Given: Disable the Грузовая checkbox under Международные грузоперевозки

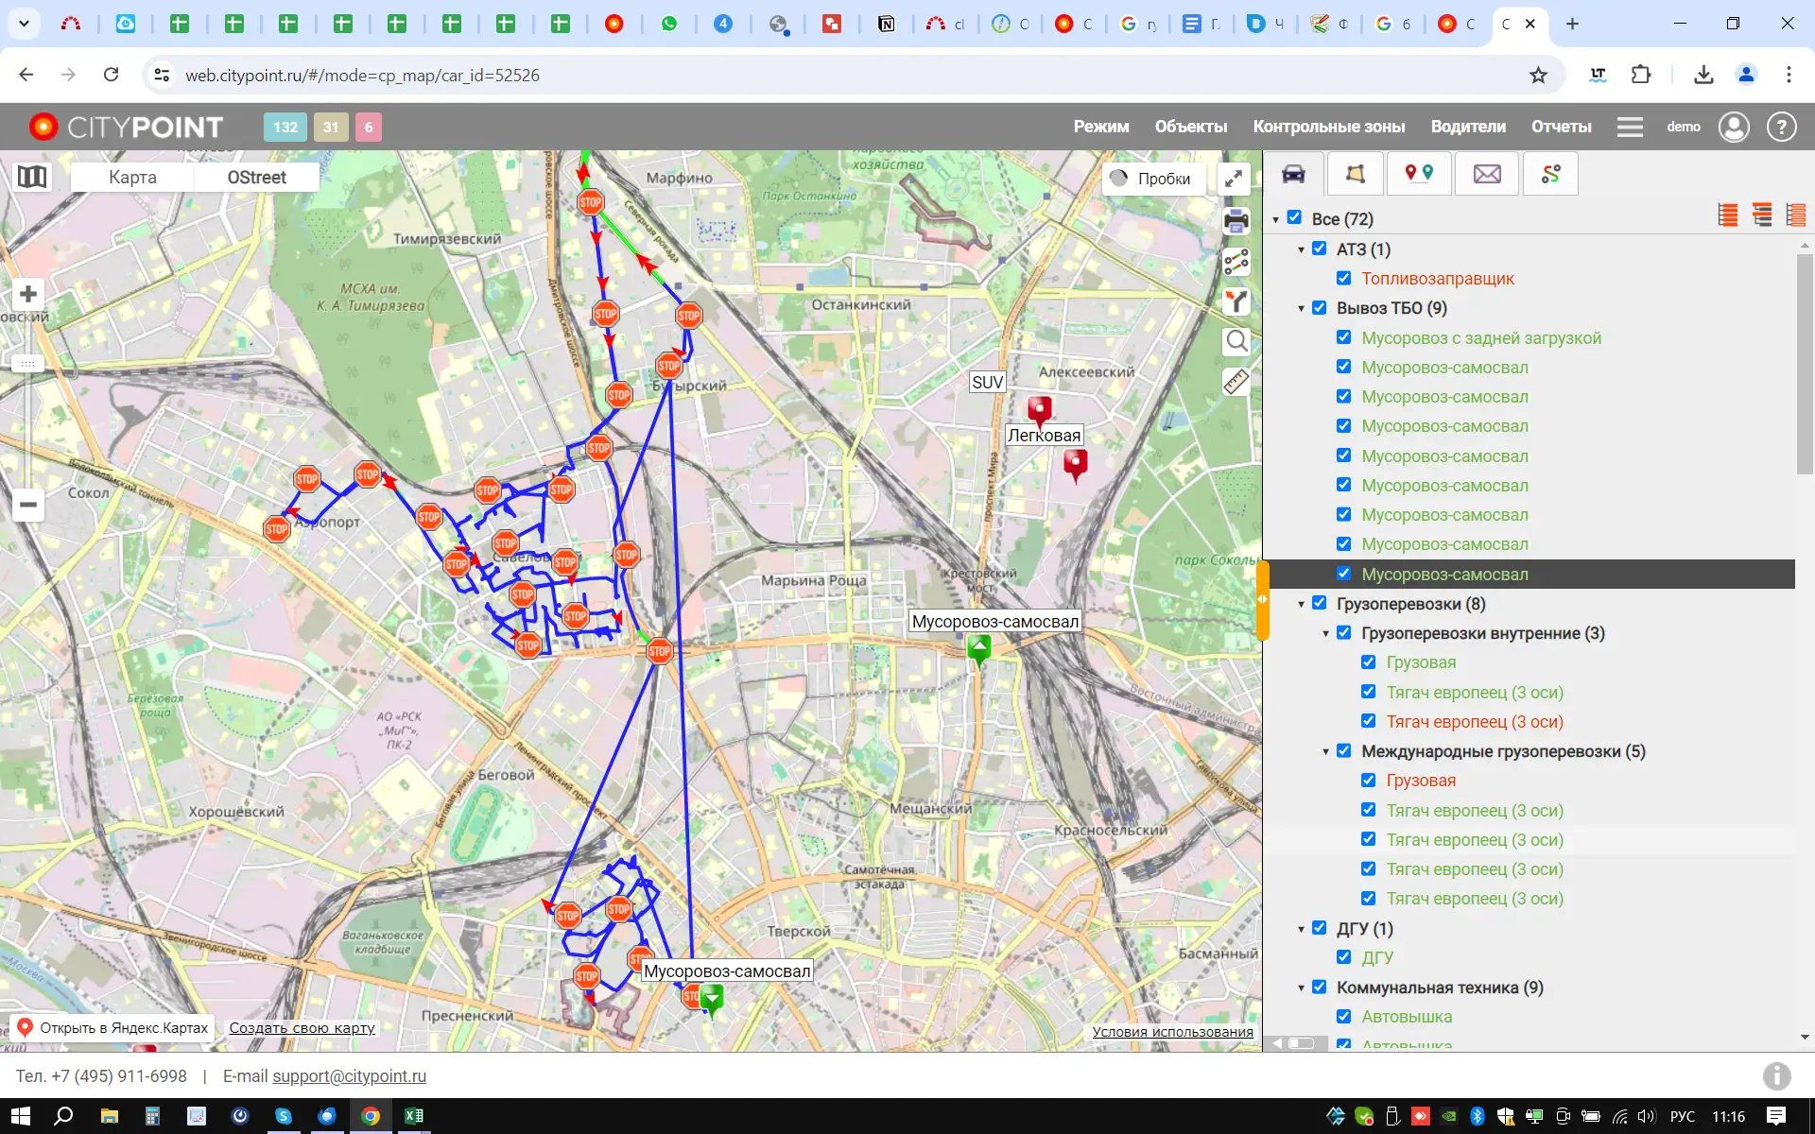Looking at the screenshot, I should click(x=1368, y=780).
